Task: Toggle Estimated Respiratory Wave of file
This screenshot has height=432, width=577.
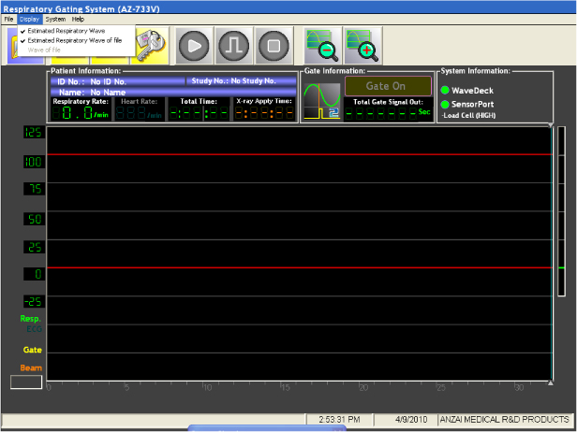Action: coord(74,40)
